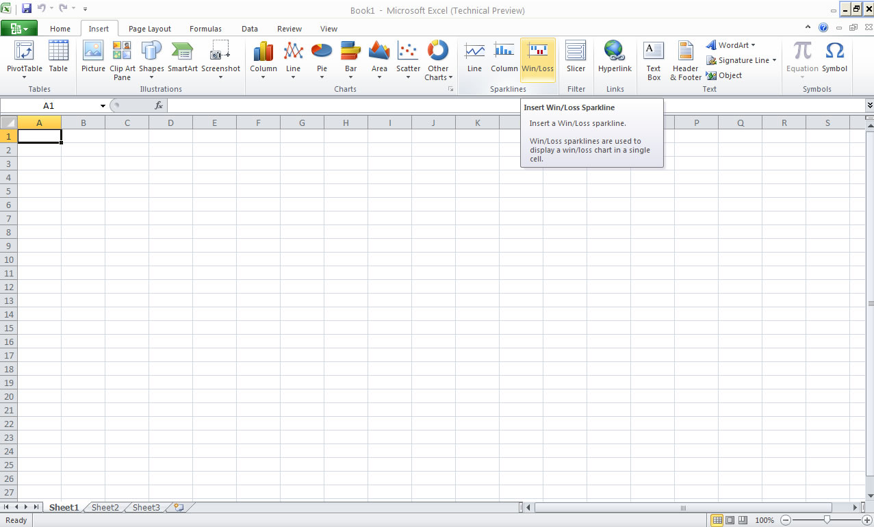874x527 pixels.
Task: Select column D header
Action: (170, 123)
